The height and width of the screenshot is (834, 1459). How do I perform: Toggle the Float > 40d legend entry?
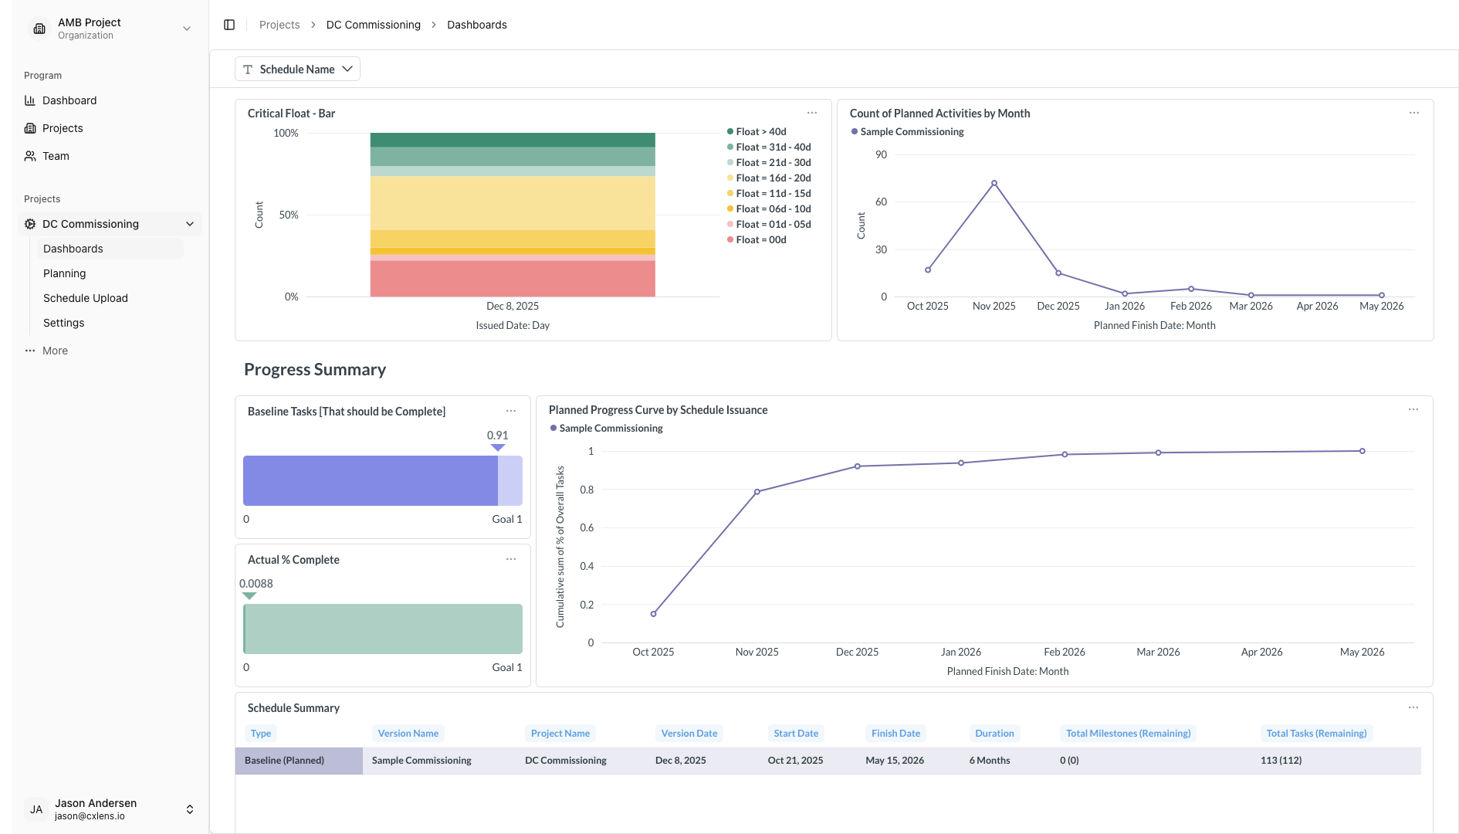[760, 131]
